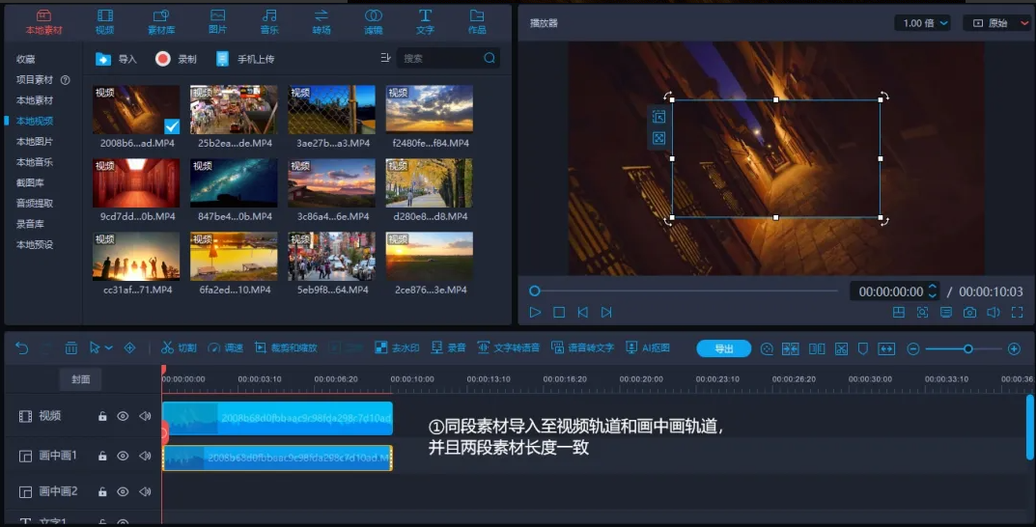
Task: Toggle lock on the 画中画1 track
Action: [102, 456]
